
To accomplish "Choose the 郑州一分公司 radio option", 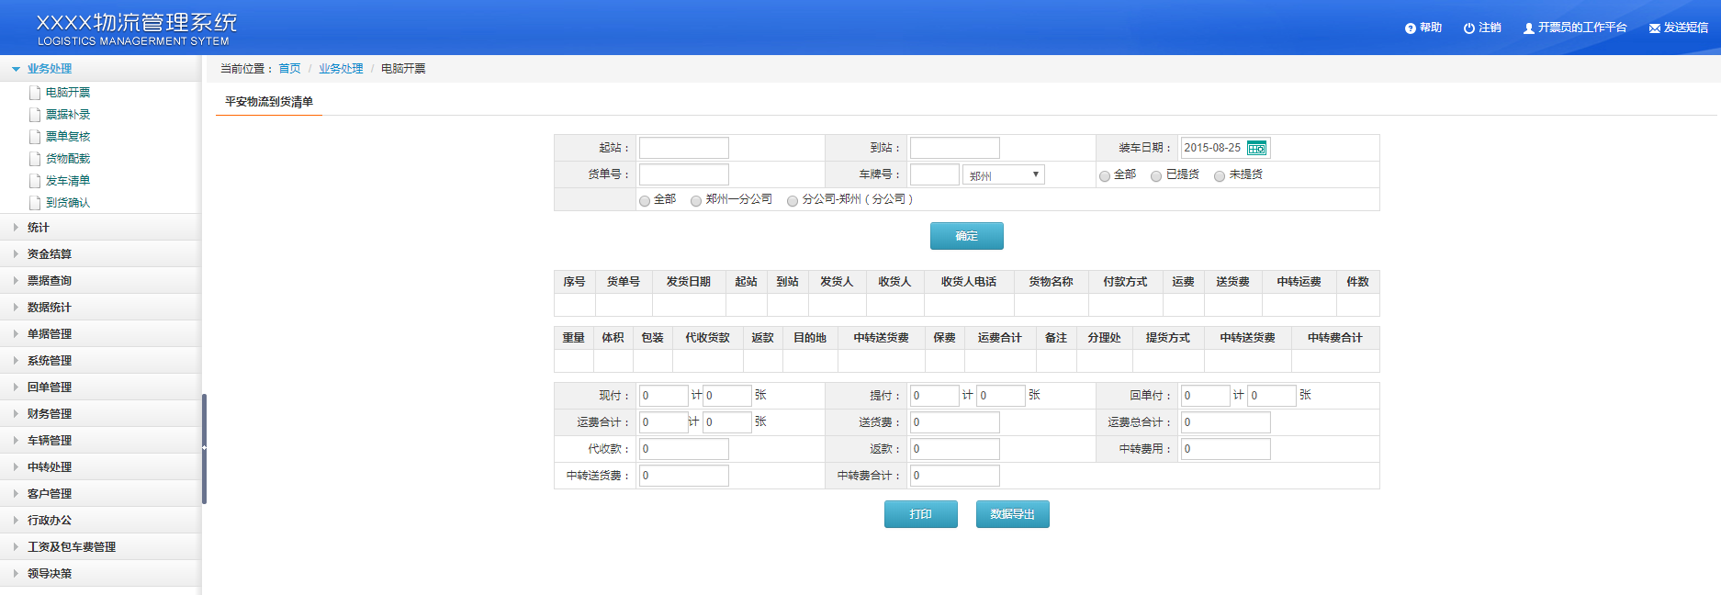I will [696, 200].
